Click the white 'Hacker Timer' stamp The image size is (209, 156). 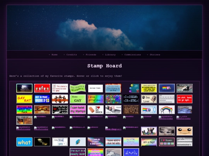(x=96, y=88)
